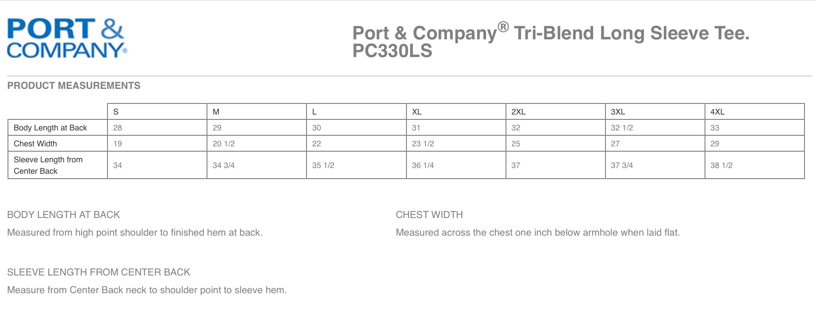Click the L size 22 chest width cell

tap(317, 144)
